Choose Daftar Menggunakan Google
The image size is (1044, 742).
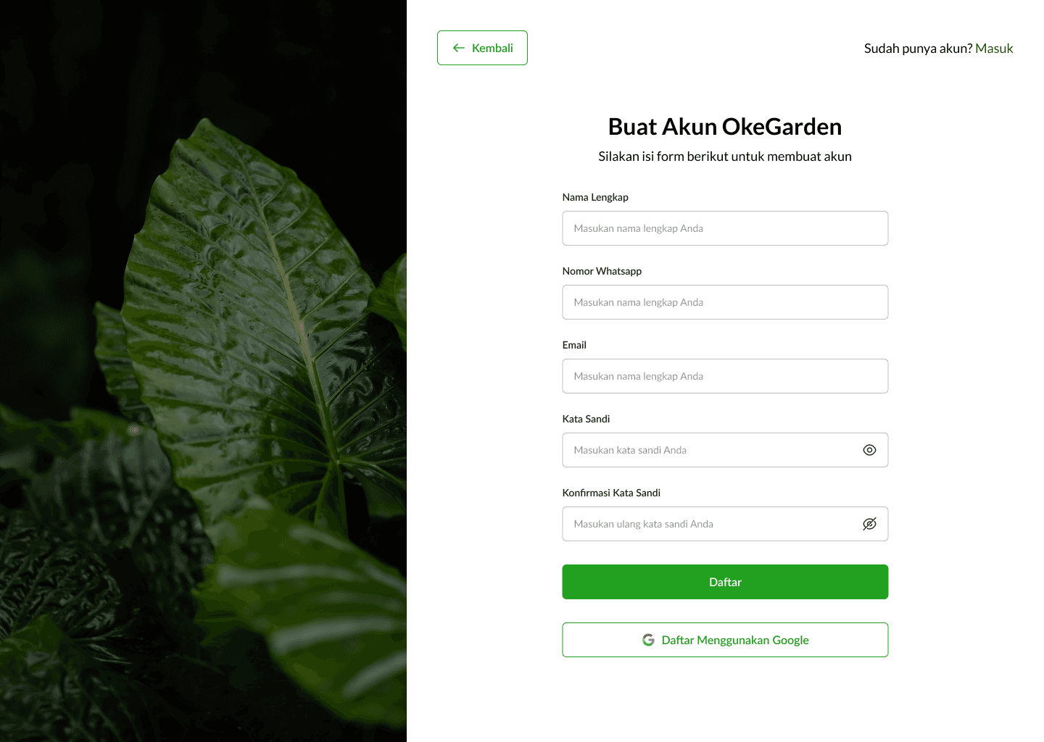tap(725, 640)
